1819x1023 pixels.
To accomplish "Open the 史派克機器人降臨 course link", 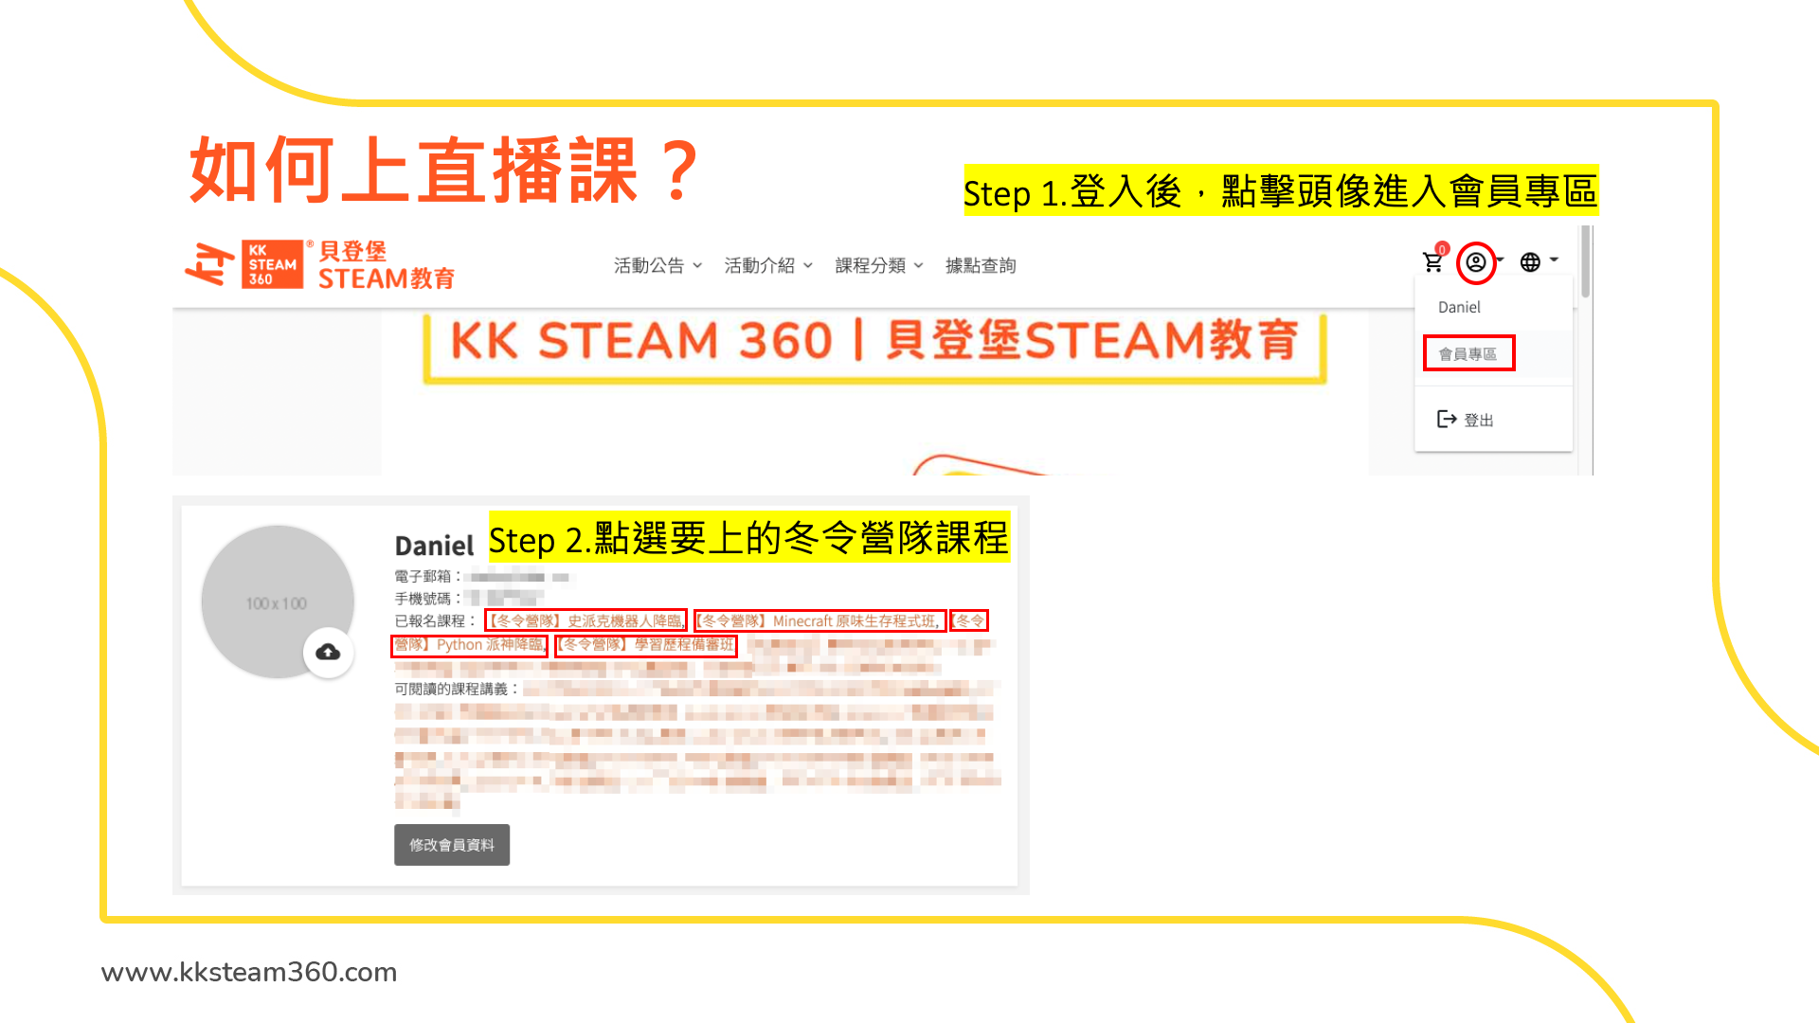I will [x=585, y=620].
